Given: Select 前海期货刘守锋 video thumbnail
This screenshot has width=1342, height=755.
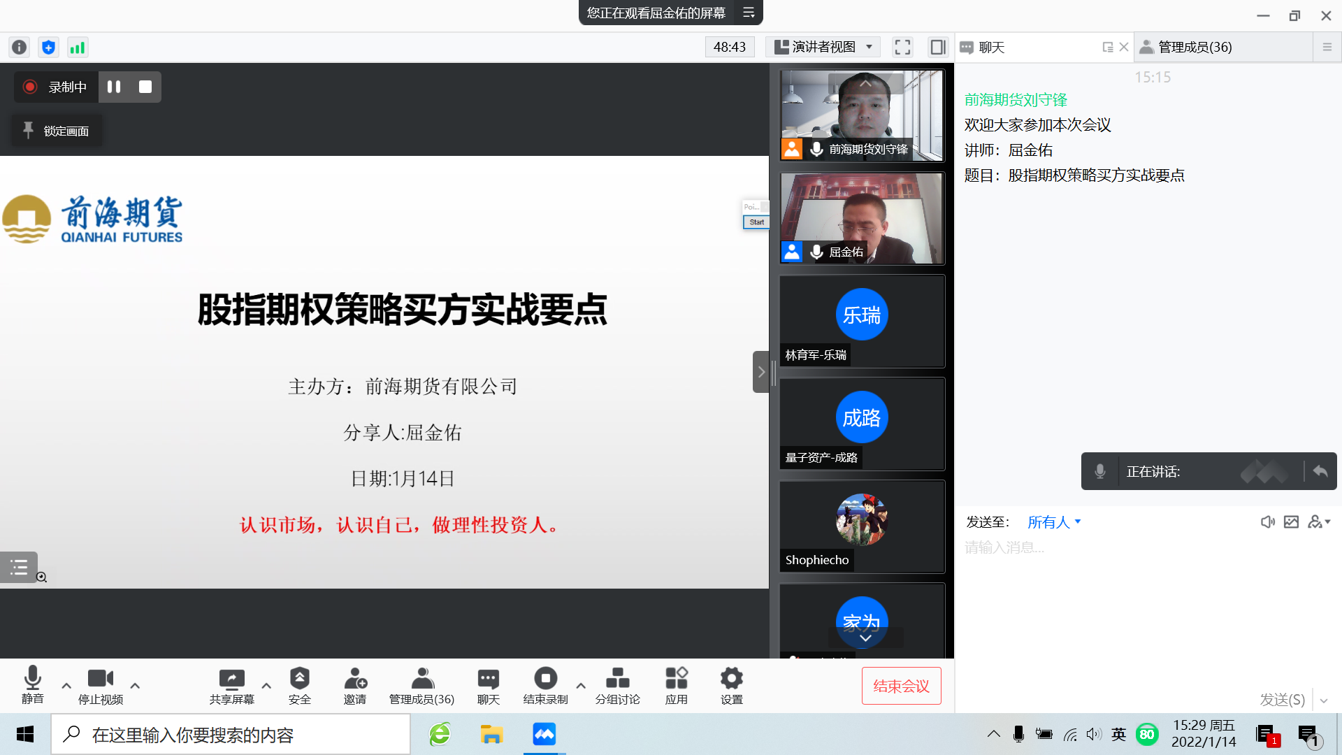Looking at the screenshot, I should coord(862,115).
